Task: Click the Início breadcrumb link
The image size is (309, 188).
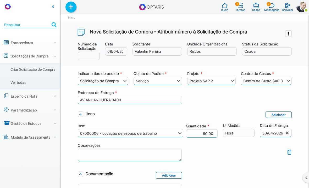Action: point(71,17)
